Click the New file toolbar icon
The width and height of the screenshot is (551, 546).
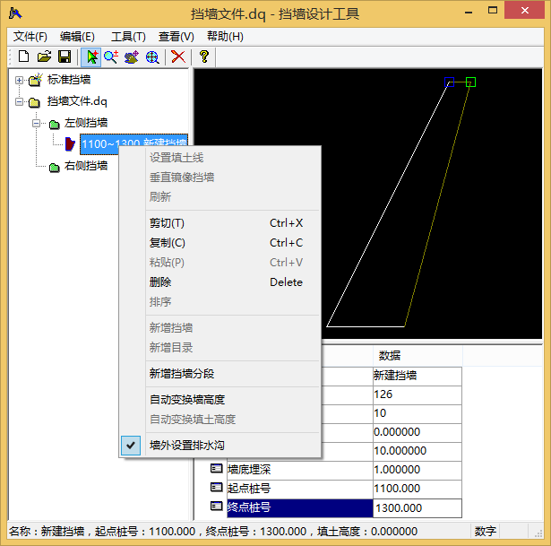pos(24,57)
